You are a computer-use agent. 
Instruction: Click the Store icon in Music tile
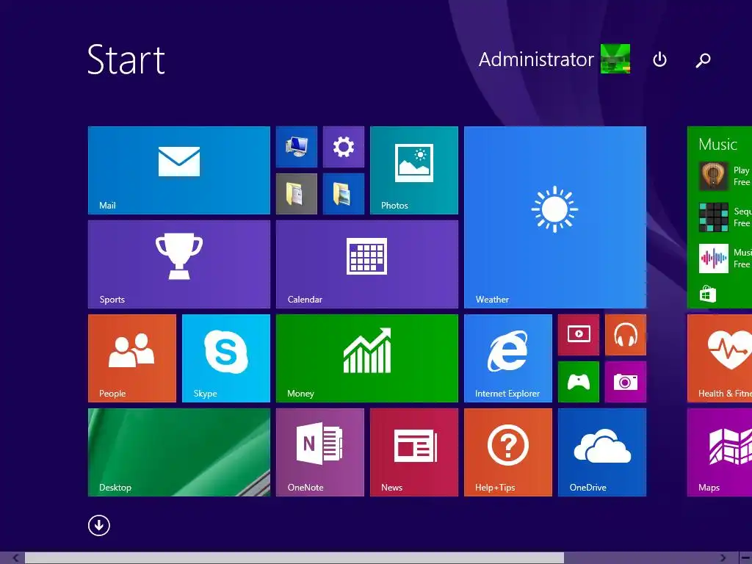[707, 294]
